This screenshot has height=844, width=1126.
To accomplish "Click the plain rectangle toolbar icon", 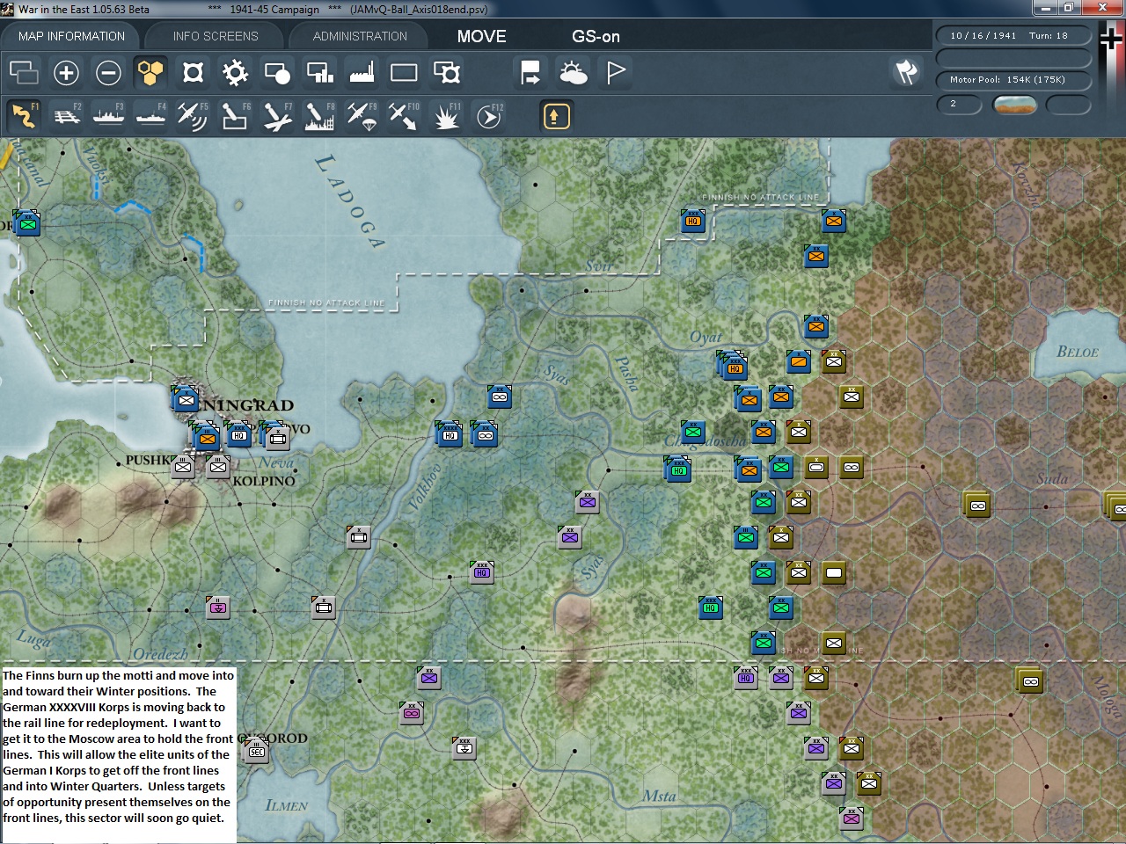I will 404,72.
